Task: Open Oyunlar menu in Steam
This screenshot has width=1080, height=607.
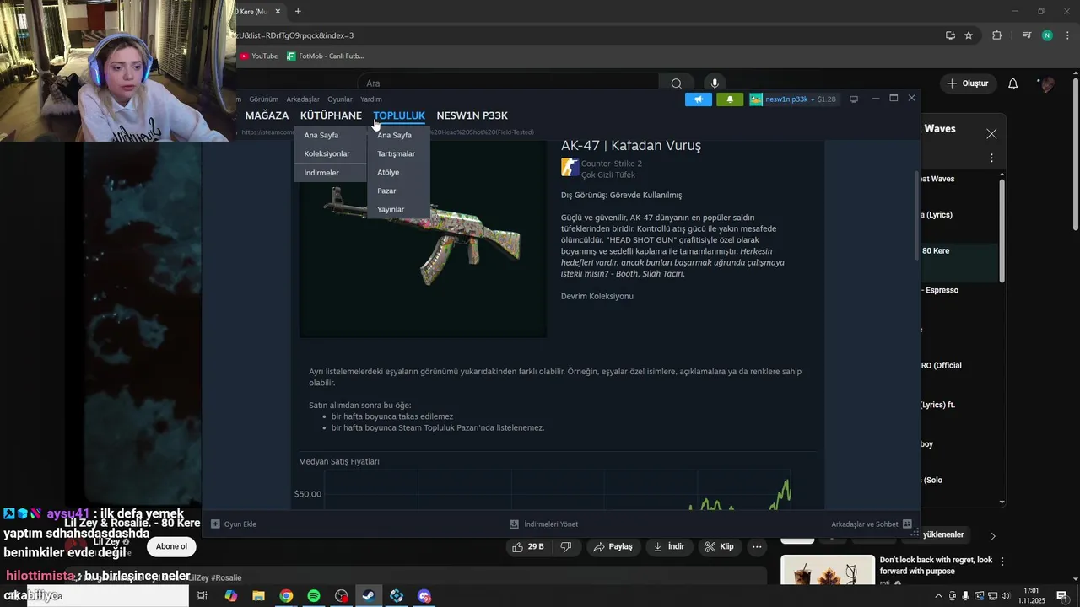Action: (340, 99)
